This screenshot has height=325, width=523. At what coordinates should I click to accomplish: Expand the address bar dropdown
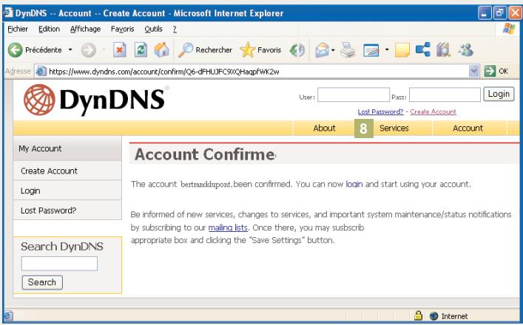(473, 71)
